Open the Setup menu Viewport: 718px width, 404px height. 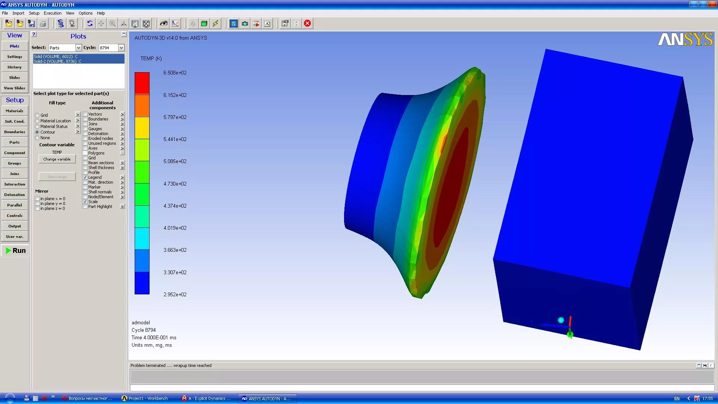point(34,13)
